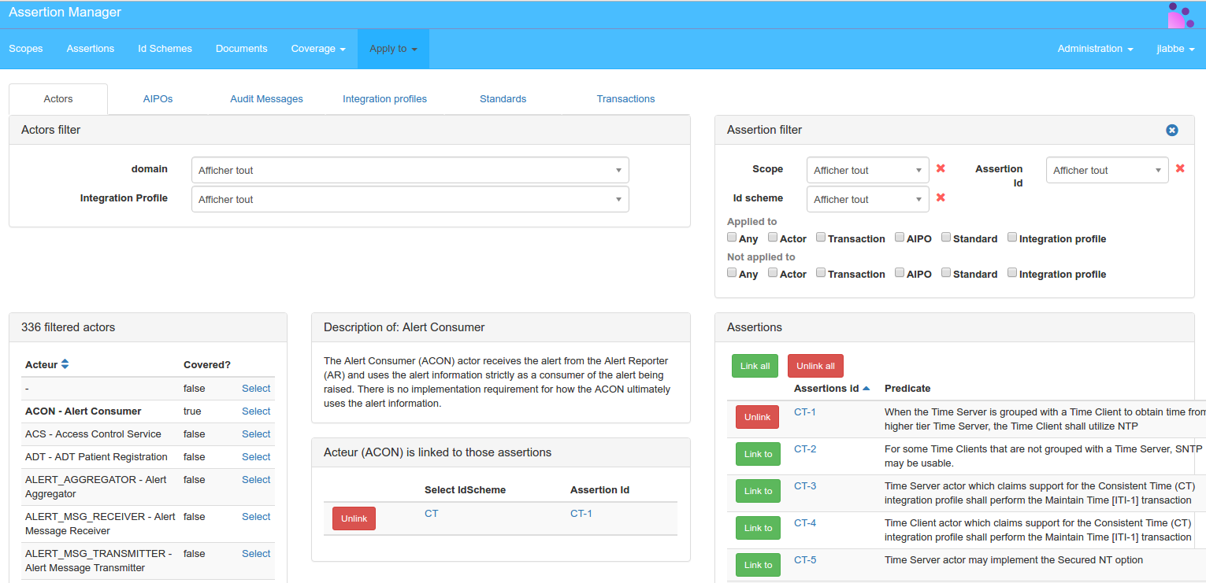Click the Assertion Manager logo icon
This screenshot has height=583, width=1206.
pyautogui.click(x=1181, y=15)
